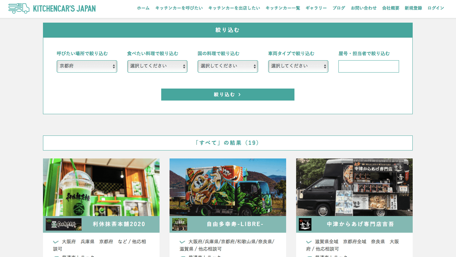Click the ログイン link
Image resolution: width=456 pixels, height=257 pixels.
click(436, 8)
